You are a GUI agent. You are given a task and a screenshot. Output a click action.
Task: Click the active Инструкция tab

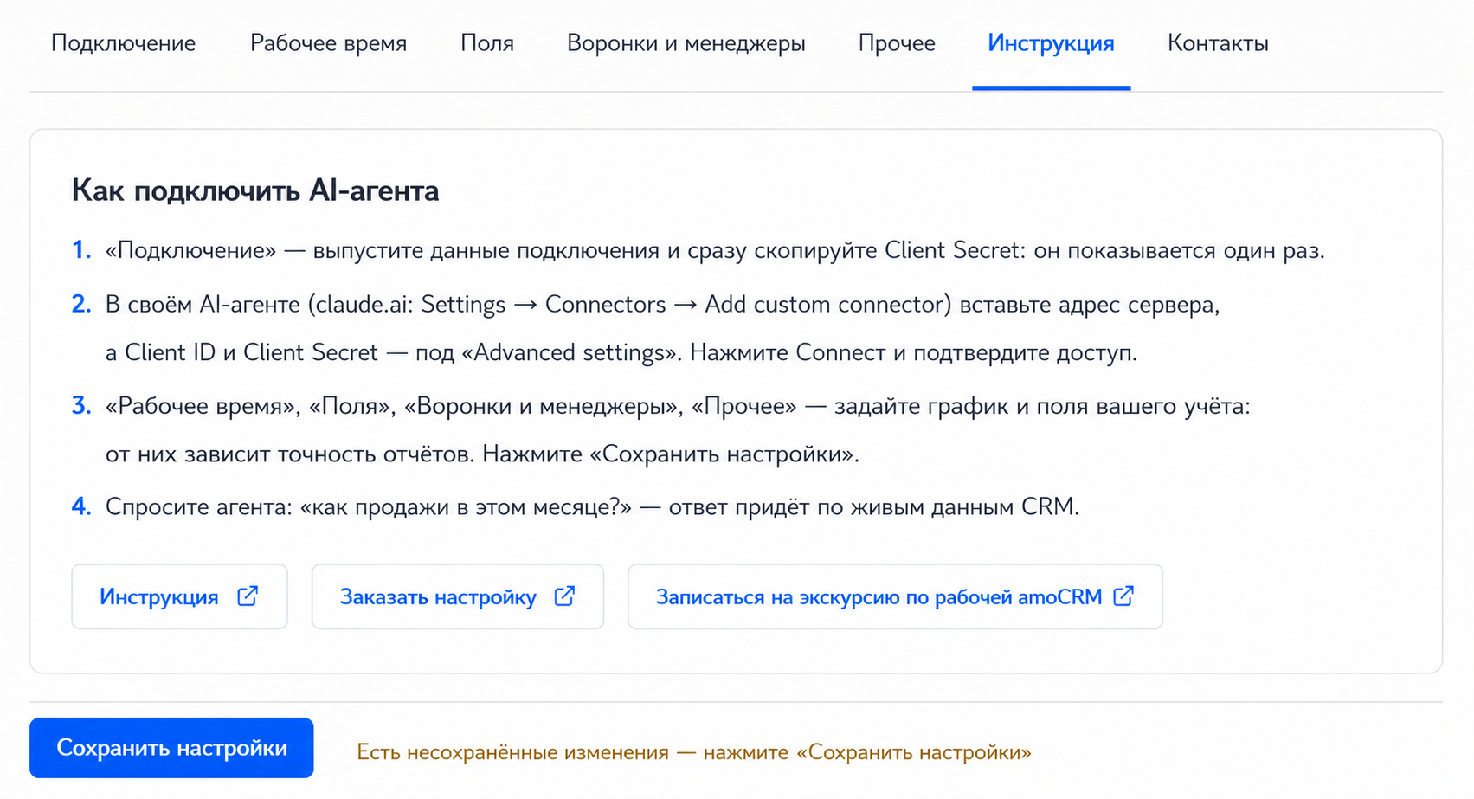click(x=1051, y=43)
